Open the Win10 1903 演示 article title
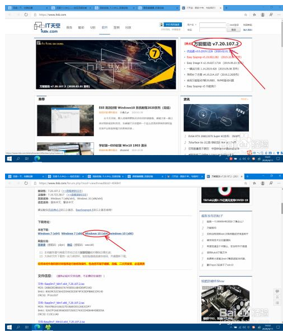 point(123,145)
